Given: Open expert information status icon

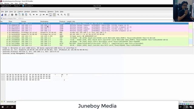Looking at the screenshot, I should point(2,102).
